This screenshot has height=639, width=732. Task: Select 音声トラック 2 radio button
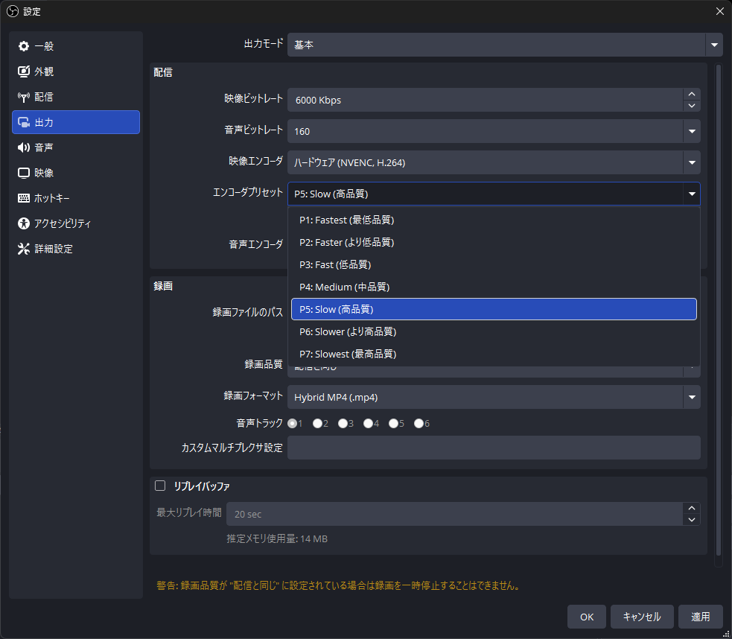[318, 423]
